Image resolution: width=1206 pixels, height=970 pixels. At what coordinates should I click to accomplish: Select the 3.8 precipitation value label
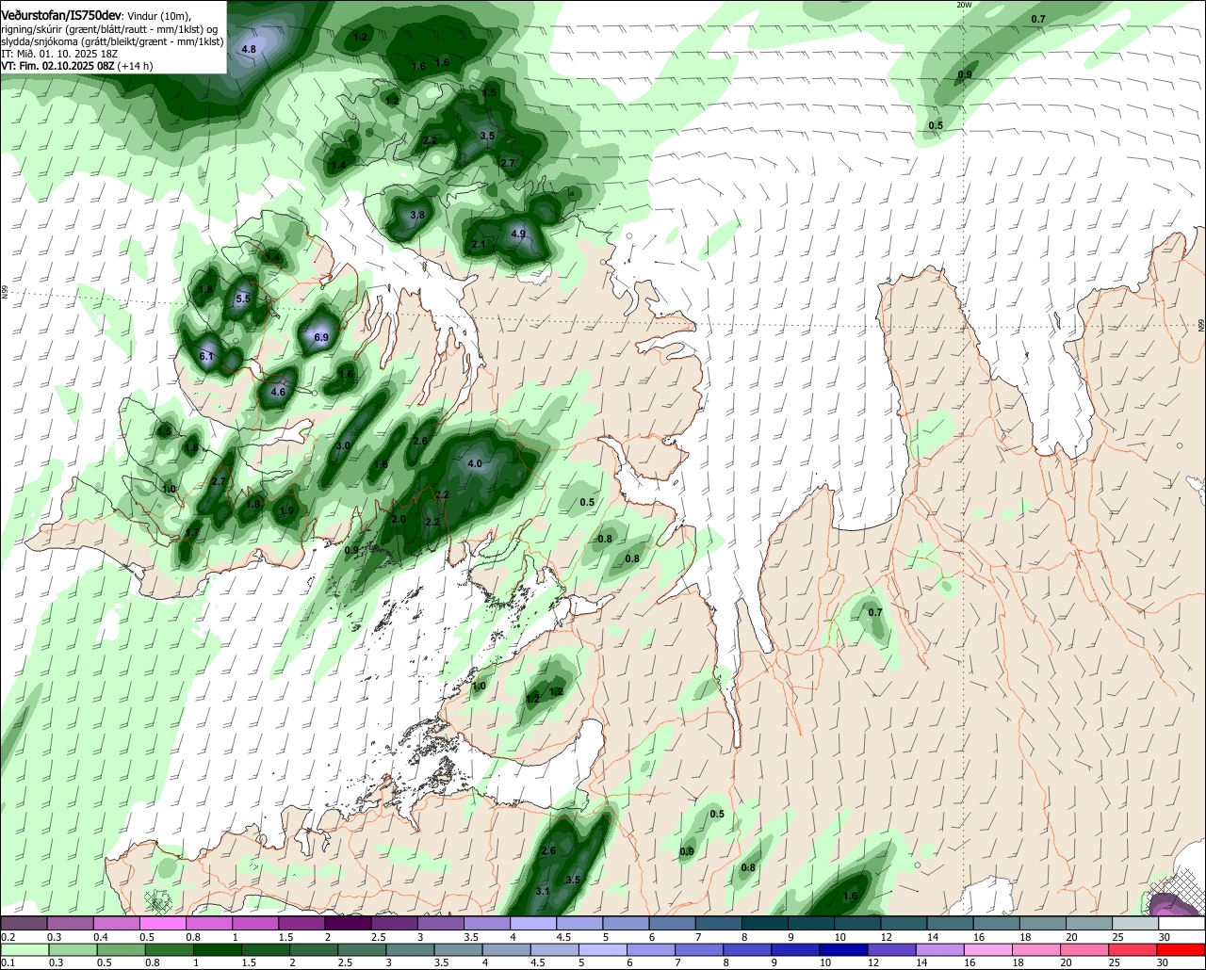(x=417, y=215)
